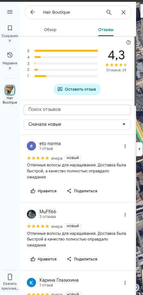The image size is (143, 295).
Task: Open Recent history icon
Action: [x=10, y=55]
